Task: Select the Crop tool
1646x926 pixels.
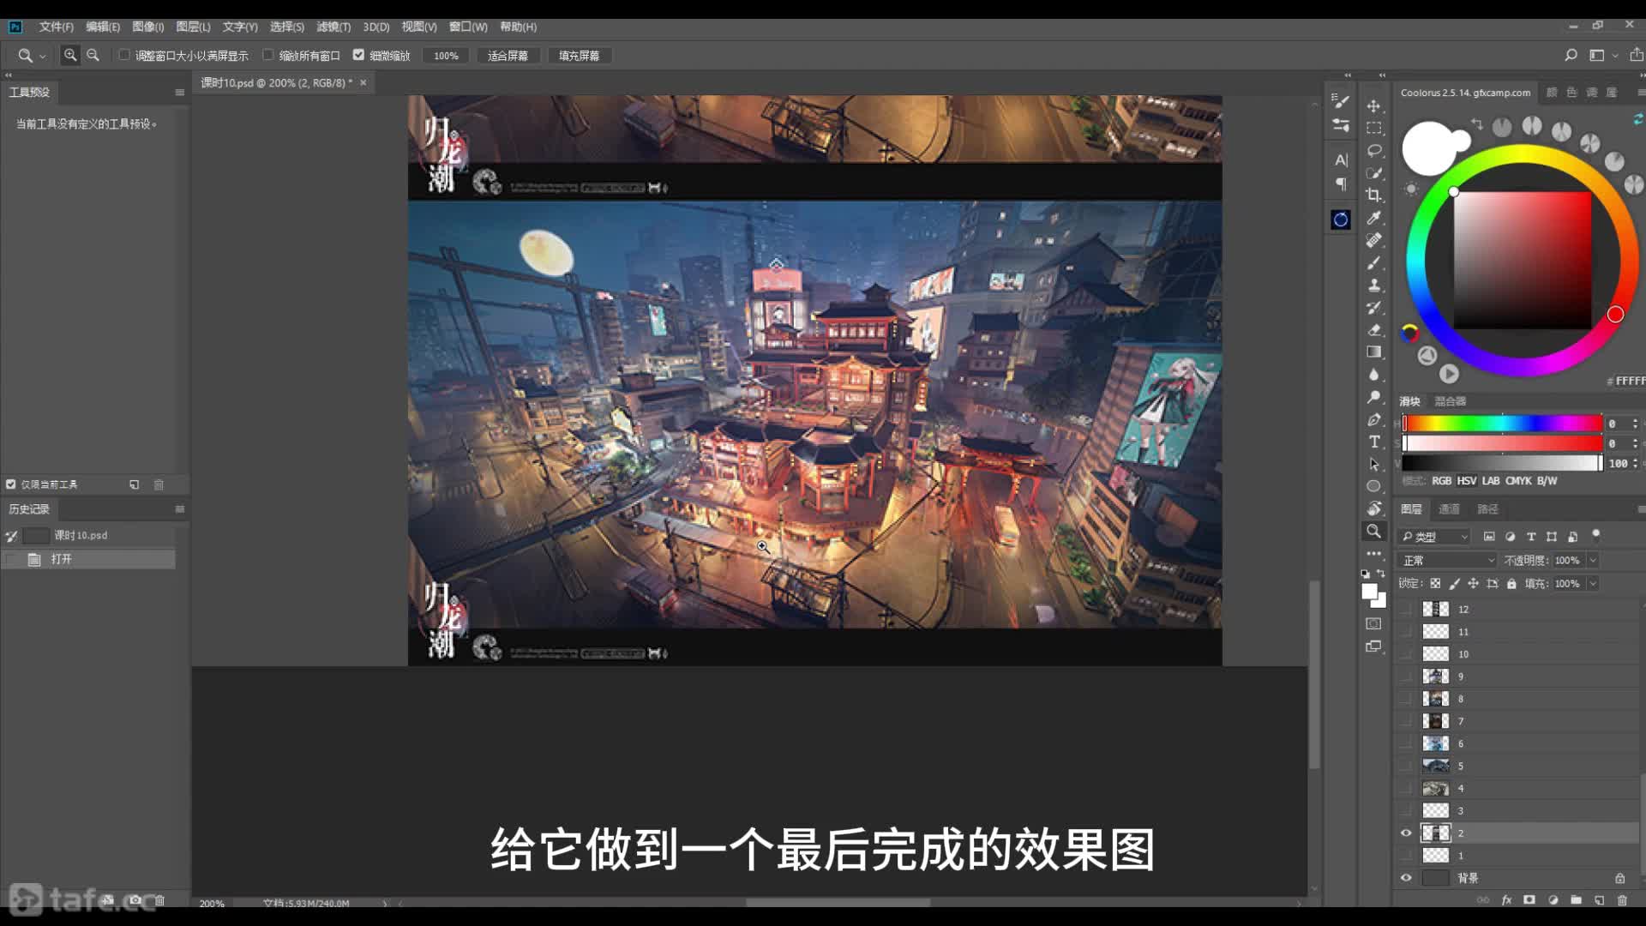Action: (x=1373, y=195)
